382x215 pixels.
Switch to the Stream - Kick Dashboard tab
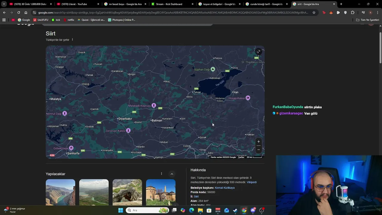(172, 4)
